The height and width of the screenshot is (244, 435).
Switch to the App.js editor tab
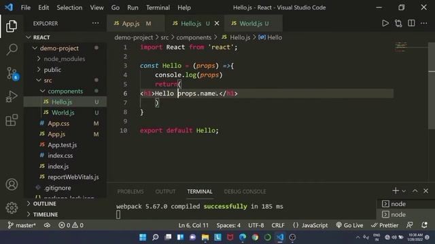(136, 24)
